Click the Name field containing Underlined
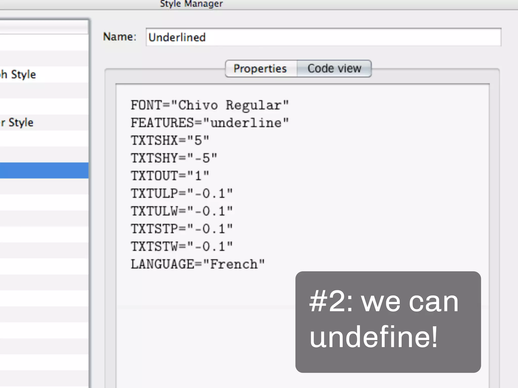The width and height of the screenshot is (518, 388). [x=323, y=37]
